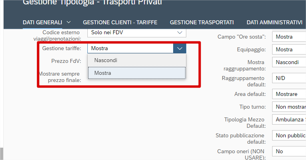Focus the Solo nei FDV text field

click(130, 32)
